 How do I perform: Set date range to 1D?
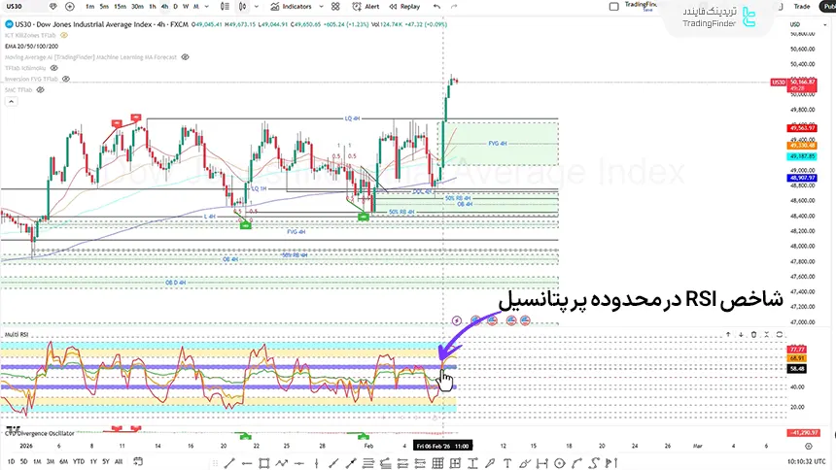(12, 461)
